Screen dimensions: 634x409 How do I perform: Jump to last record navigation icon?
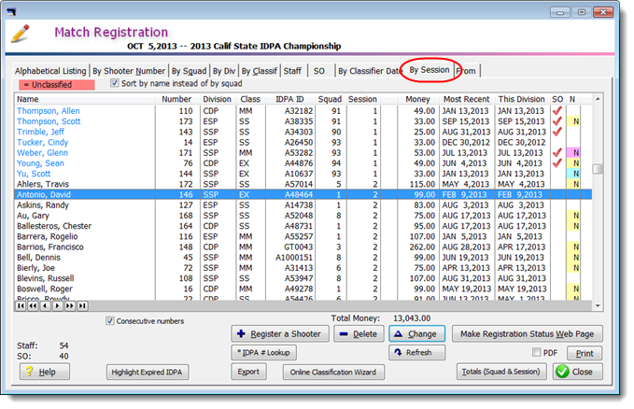point(82,306)
